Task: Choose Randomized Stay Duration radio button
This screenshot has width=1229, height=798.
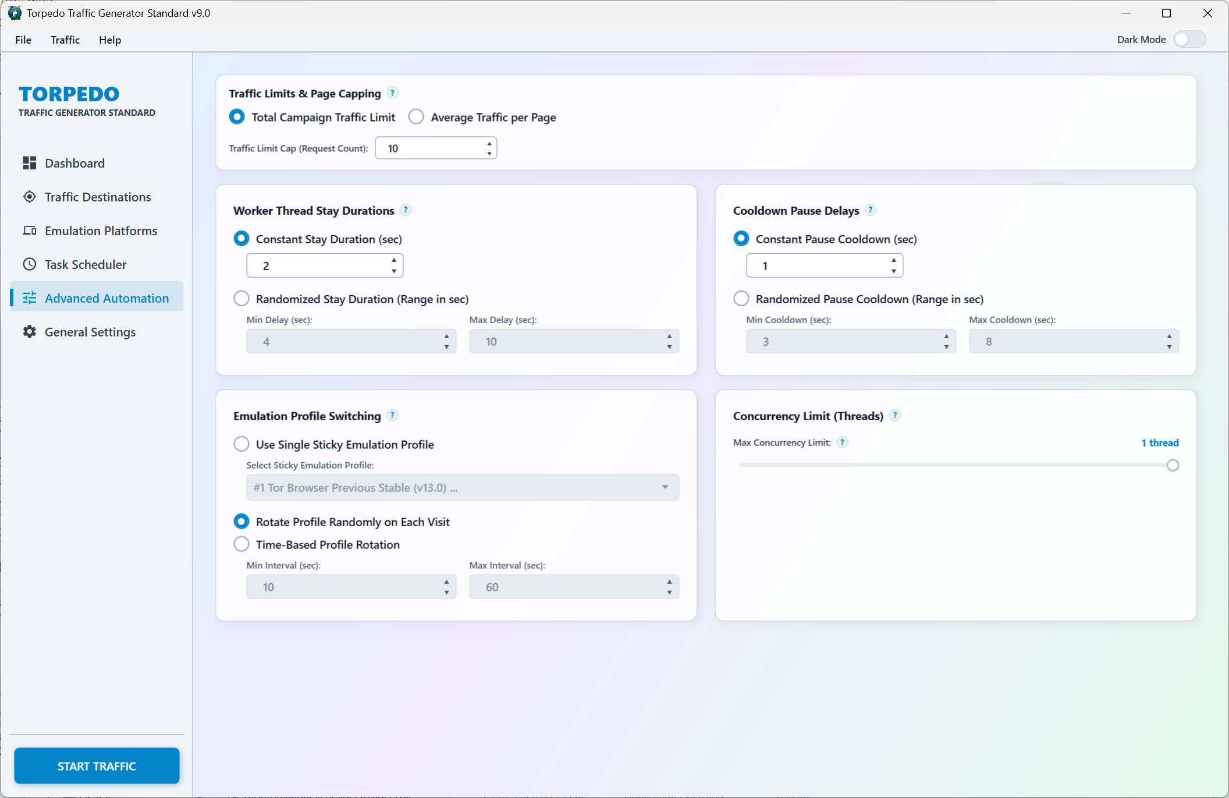Action: (241, 299)
